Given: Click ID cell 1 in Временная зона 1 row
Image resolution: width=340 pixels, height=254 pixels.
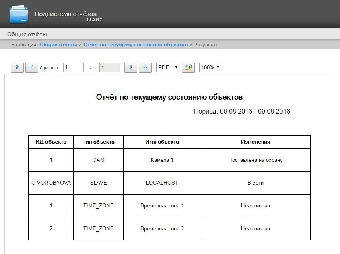Looking at the screenshot, I should pos(51,206).
